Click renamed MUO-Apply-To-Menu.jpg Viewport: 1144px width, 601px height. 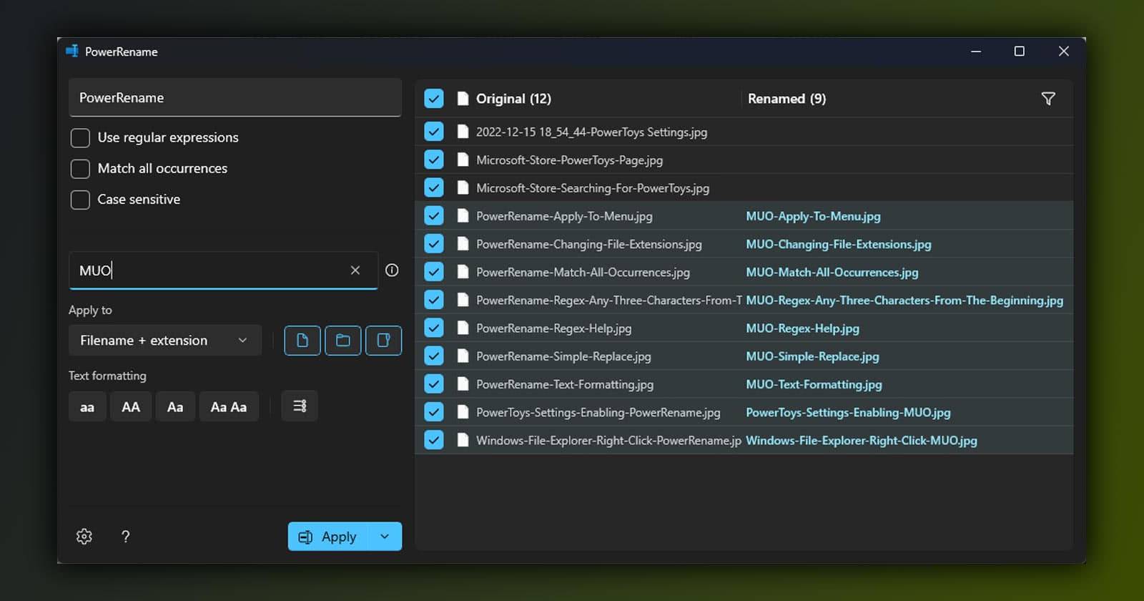tap(813, 216)
